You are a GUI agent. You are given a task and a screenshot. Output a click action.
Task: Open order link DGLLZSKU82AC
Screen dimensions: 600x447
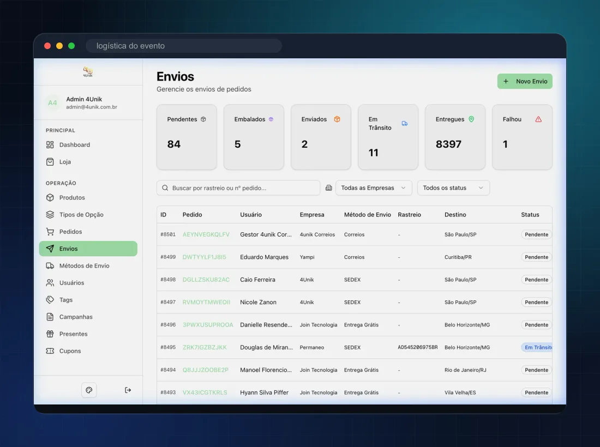(x=206, y=280)
